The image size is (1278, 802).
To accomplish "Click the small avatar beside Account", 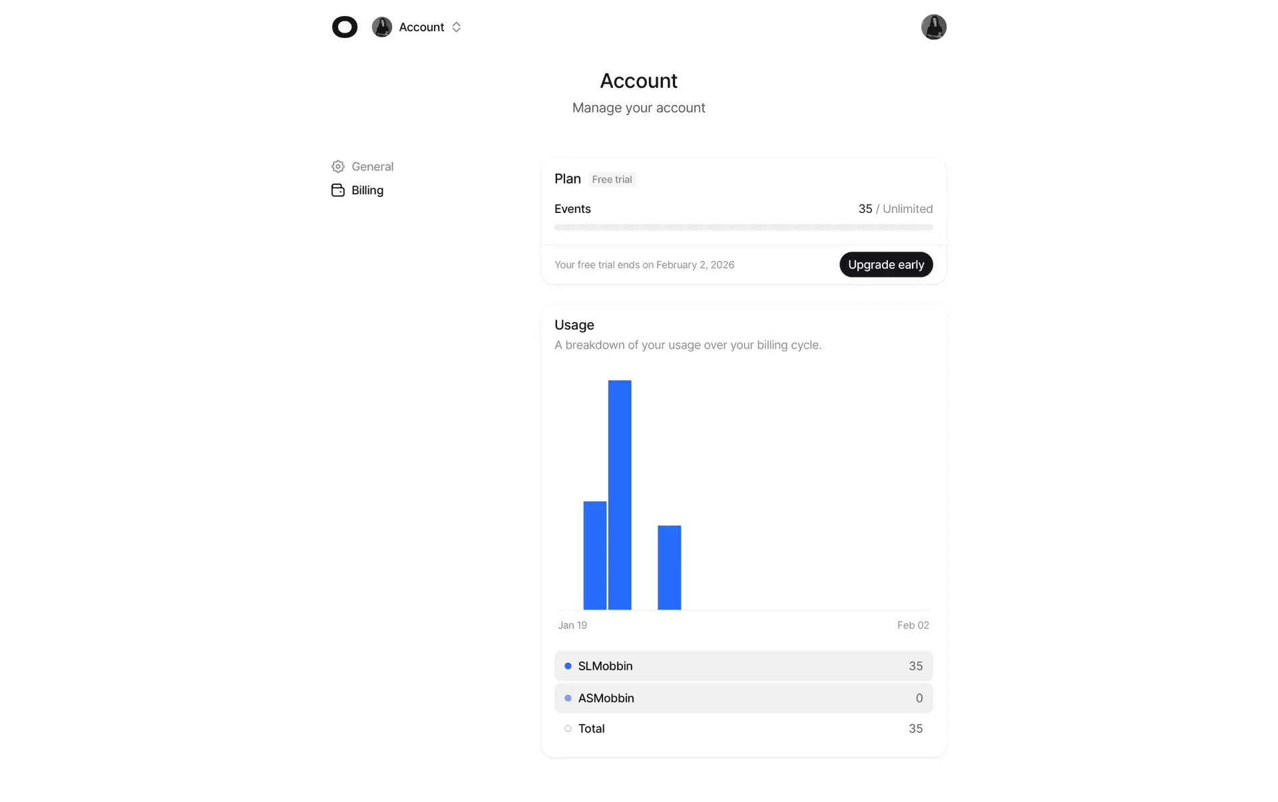I will (381, 27).
